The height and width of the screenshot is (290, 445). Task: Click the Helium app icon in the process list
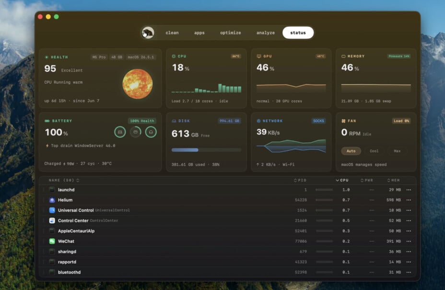[52, 200]
